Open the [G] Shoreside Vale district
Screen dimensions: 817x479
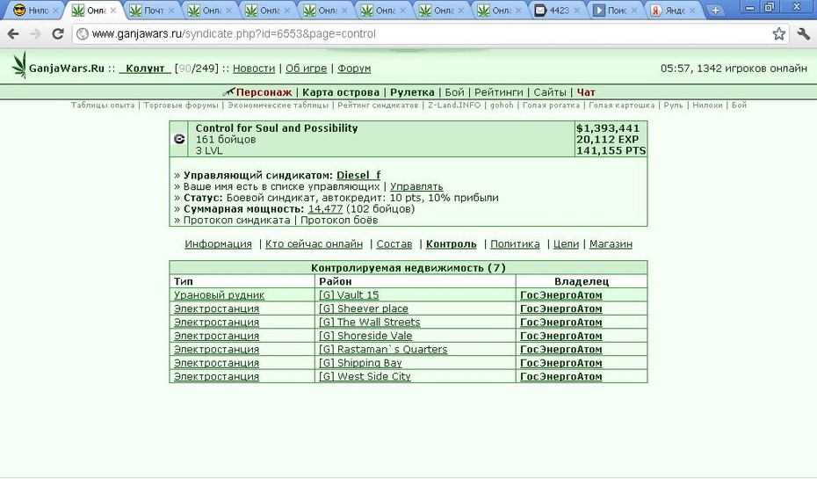click(365, 336)
